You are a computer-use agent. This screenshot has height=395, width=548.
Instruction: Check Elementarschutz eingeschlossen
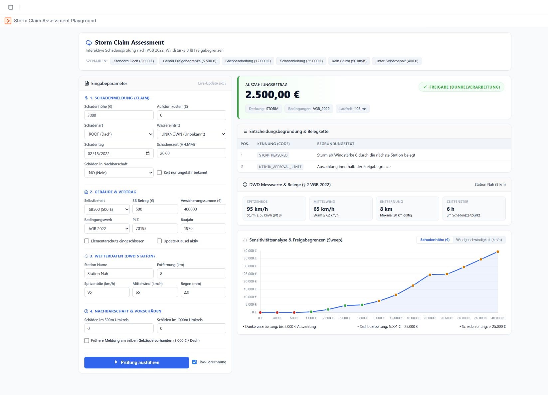click(87, 241)
